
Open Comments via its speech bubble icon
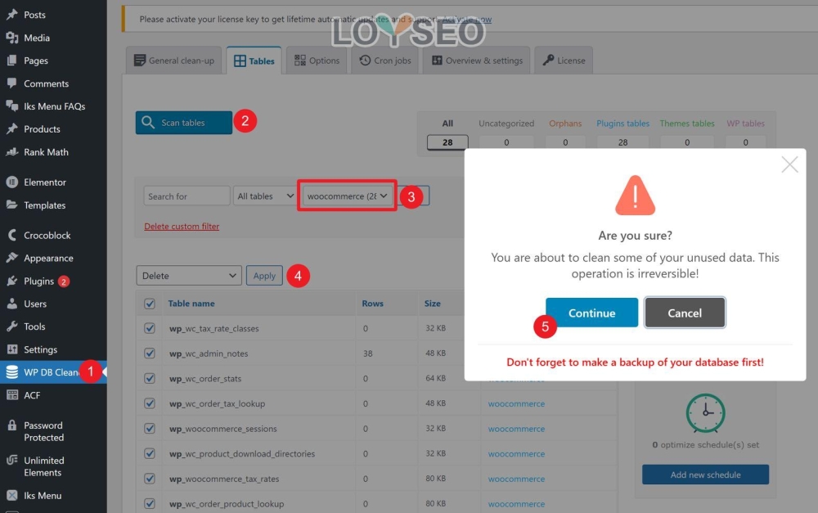pos(12,83)
